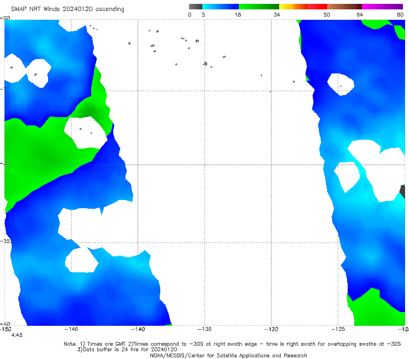The width and height of the screenshot is (409, 359).
Task: Click the swath time '4:45'
Action: coord(17,335)
